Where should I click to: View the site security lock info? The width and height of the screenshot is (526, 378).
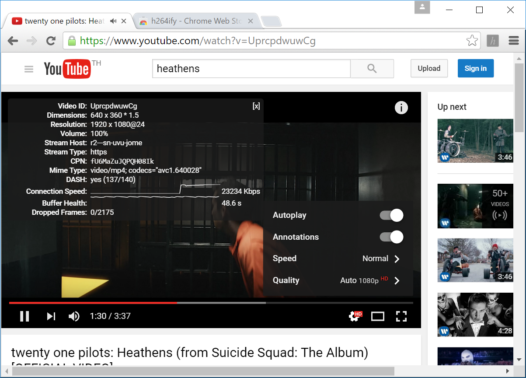(x=72, y=41)
